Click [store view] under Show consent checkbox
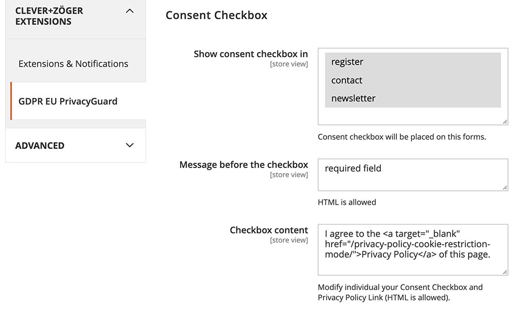516x309 pixels. point(289,64)
